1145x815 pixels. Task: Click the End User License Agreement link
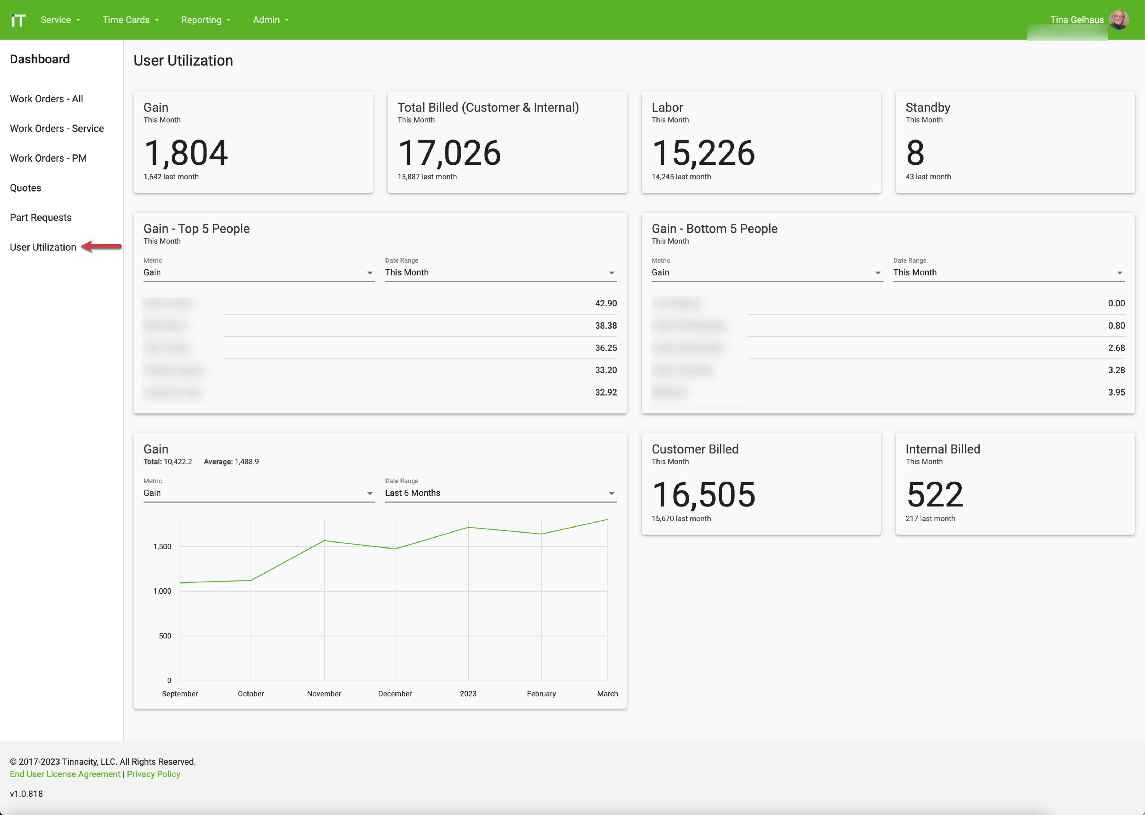pos(65,774)
